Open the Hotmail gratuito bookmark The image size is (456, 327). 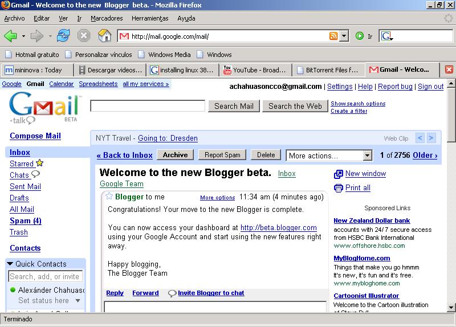point(32,55)
